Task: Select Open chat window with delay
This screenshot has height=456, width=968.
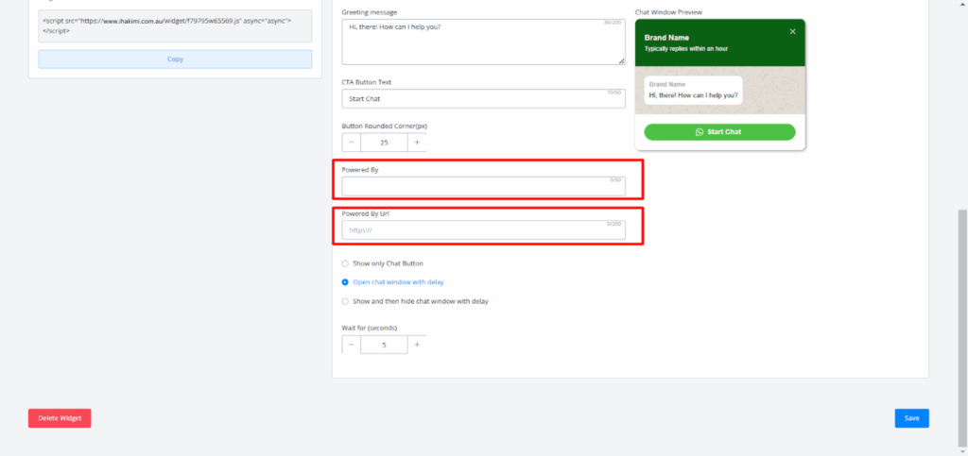Action: click(345, 282)
